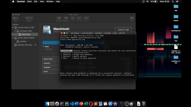Open the Edit menu
191x107 pixels.
coord(36,1)
